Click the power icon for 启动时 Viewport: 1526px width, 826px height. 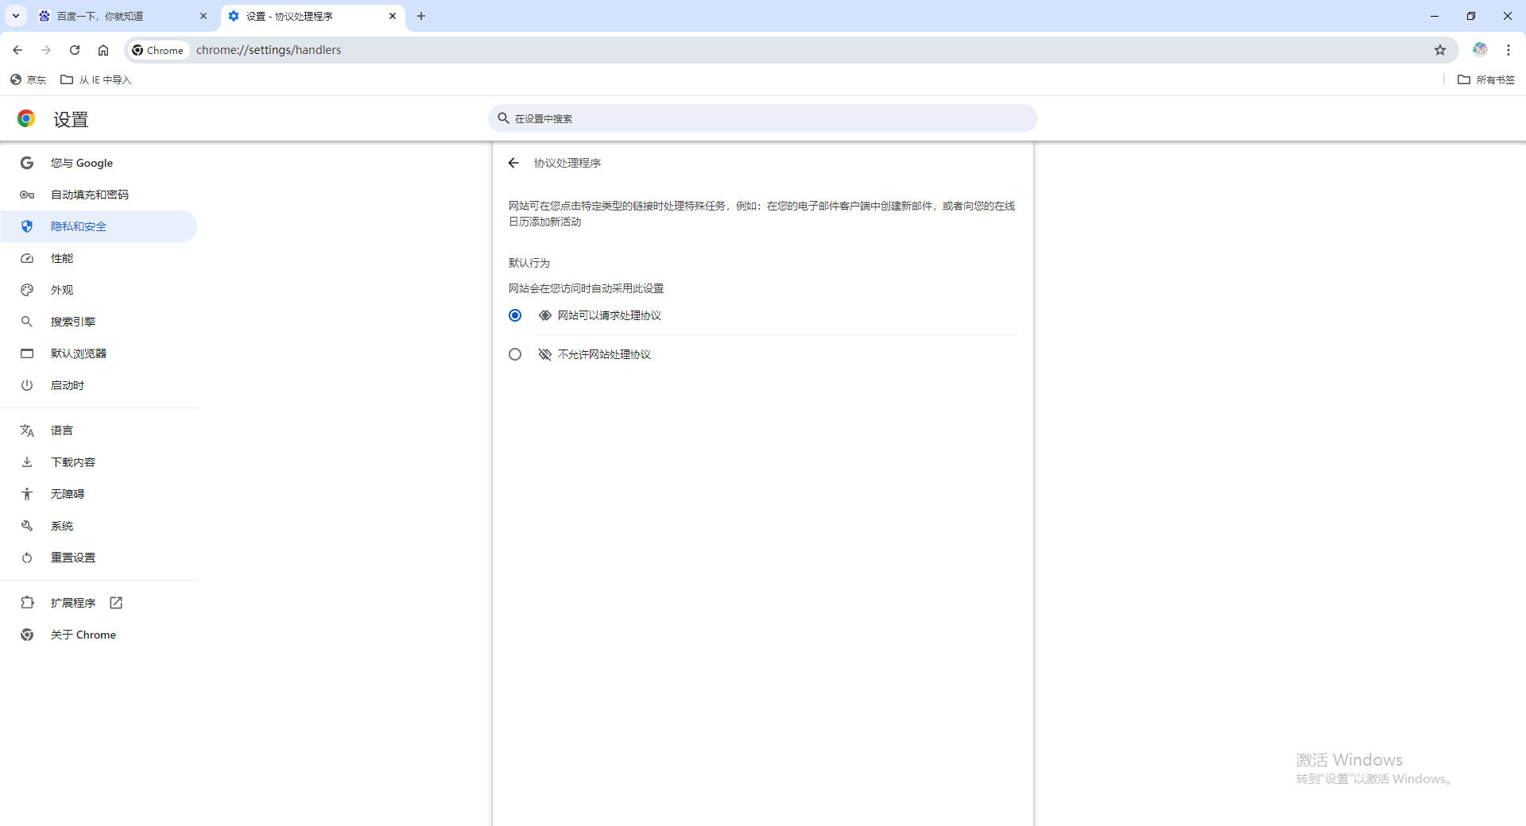[27, 385]
